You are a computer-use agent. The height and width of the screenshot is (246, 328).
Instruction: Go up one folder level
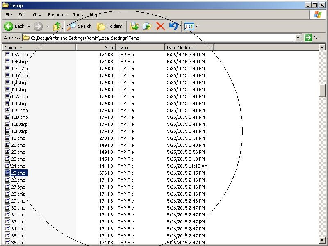point(57,26)
